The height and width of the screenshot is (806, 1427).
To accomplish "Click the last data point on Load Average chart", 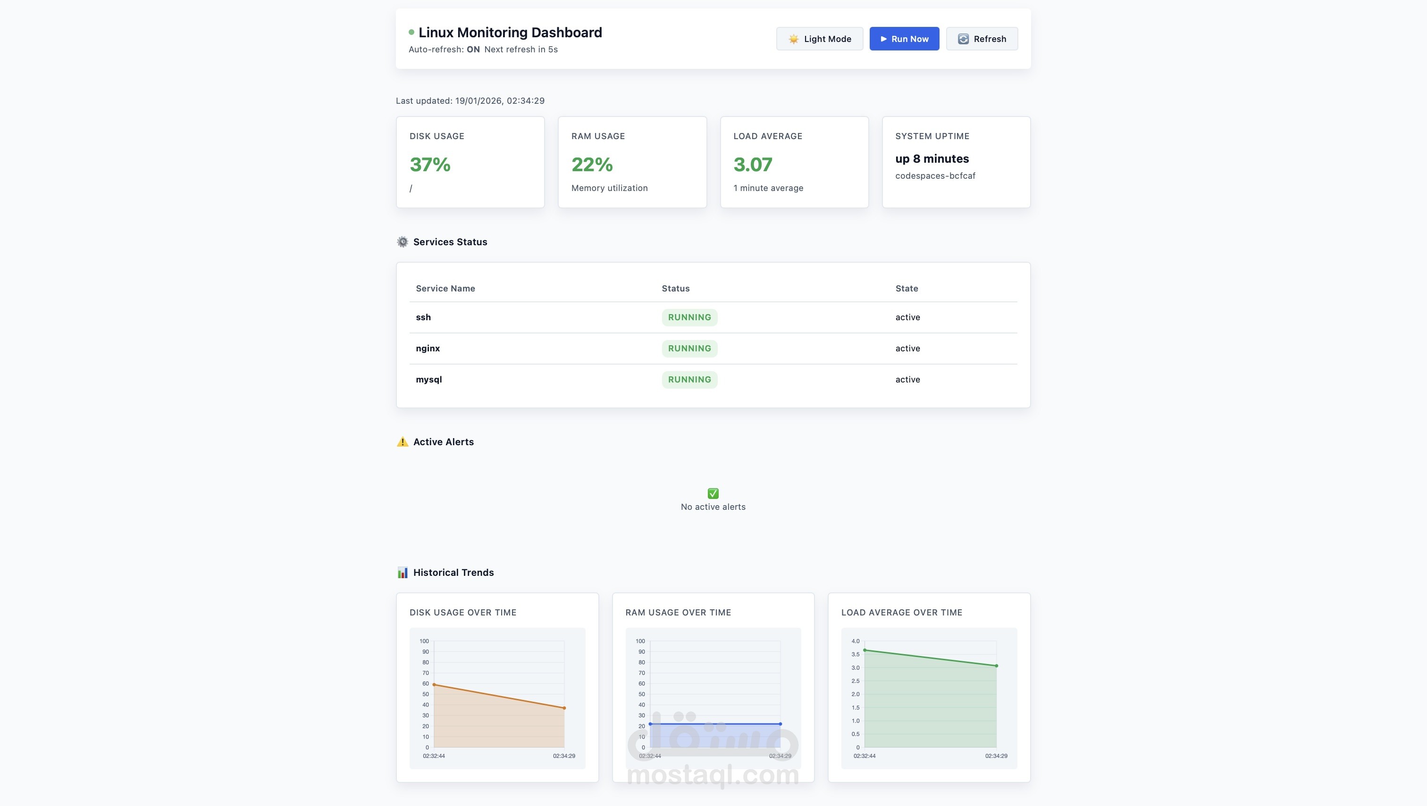I will (x=996, y=666).
